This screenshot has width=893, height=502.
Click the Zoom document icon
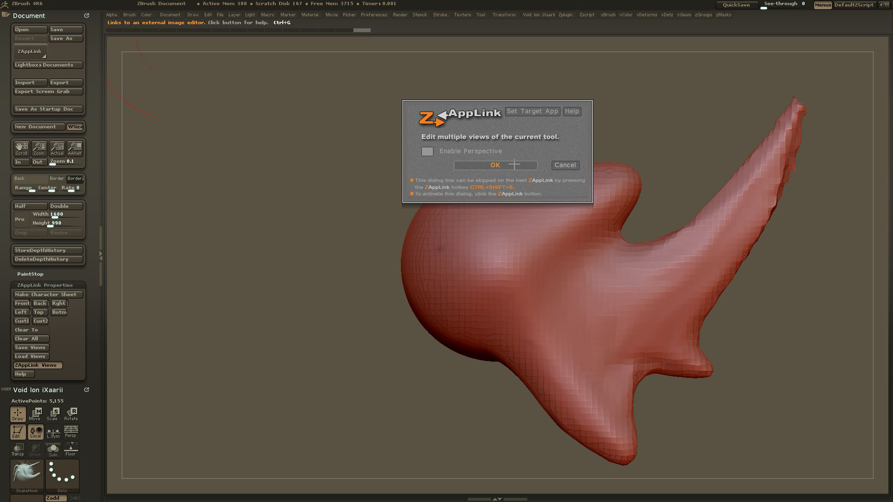pyautogui.click(x=39, y=149)
